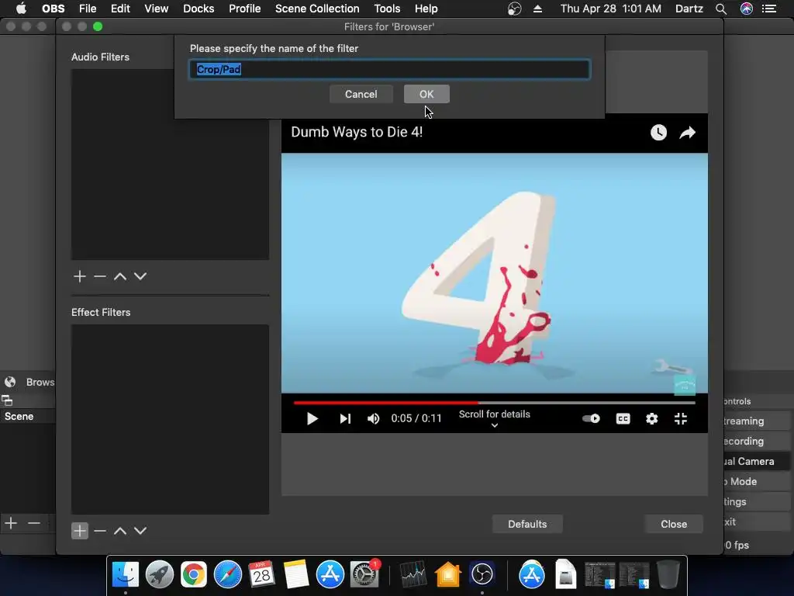Remove selected audio filter with minus
The image size is (794, 596).
[x=100, y=276]
